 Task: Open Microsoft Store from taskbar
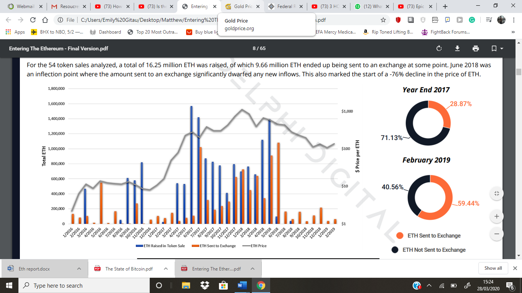pos(223,285)
